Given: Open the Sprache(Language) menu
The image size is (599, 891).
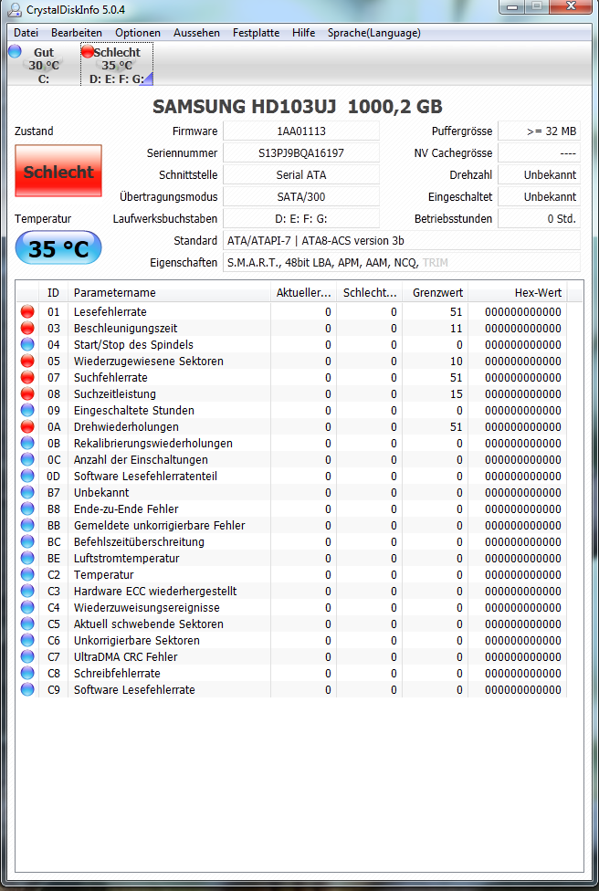Looking at the screenshot, I should pos(374,33).
